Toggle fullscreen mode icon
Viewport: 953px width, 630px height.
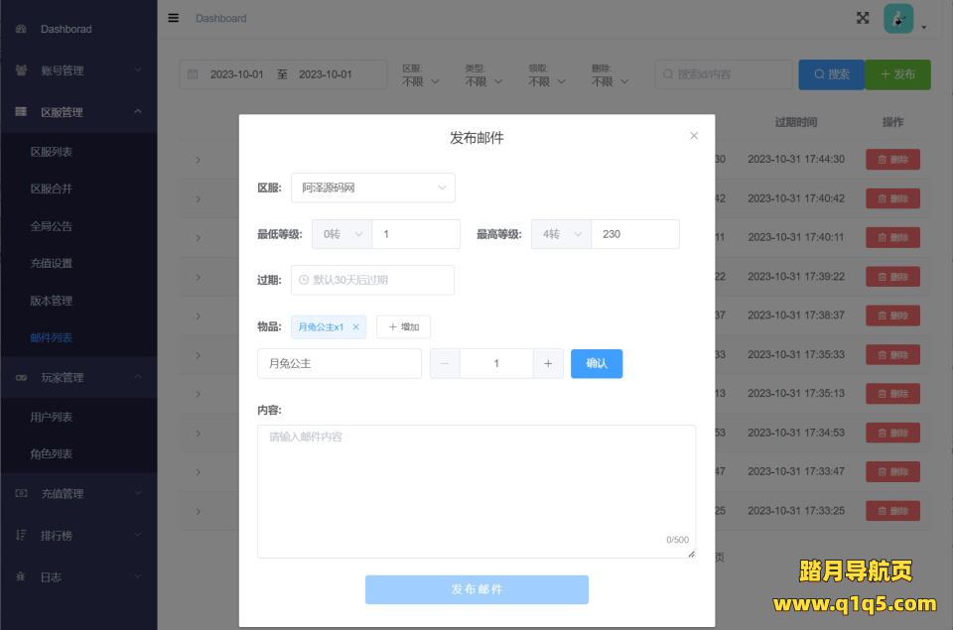pyautogui.click(x=863, y=18)
